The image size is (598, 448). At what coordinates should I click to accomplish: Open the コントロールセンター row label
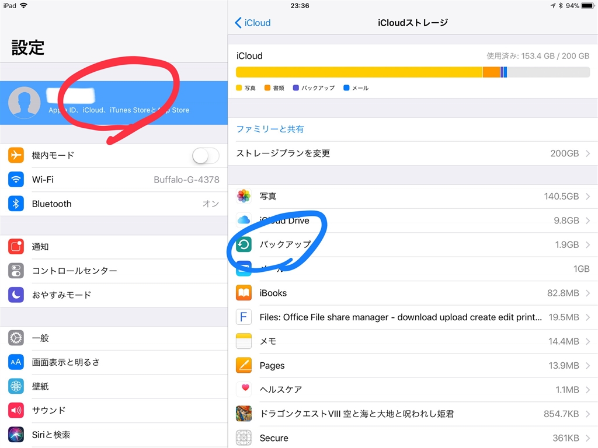point(74,271)
